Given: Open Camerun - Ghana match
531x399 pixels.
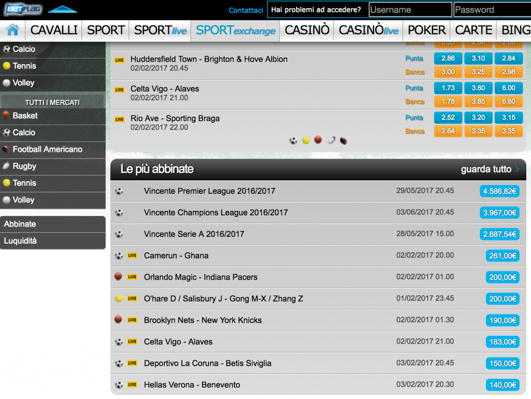Looking at the screenshot, I should click(176, 255).
